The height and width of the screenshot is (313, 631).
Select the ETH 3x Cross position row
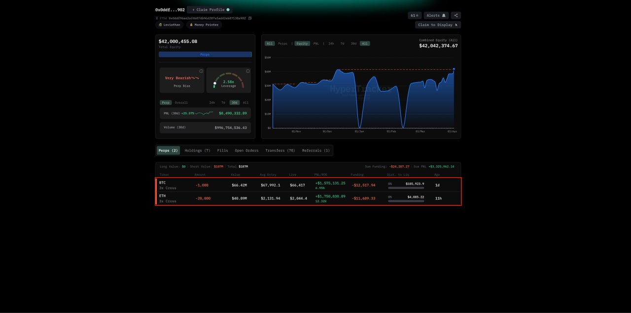308,198
